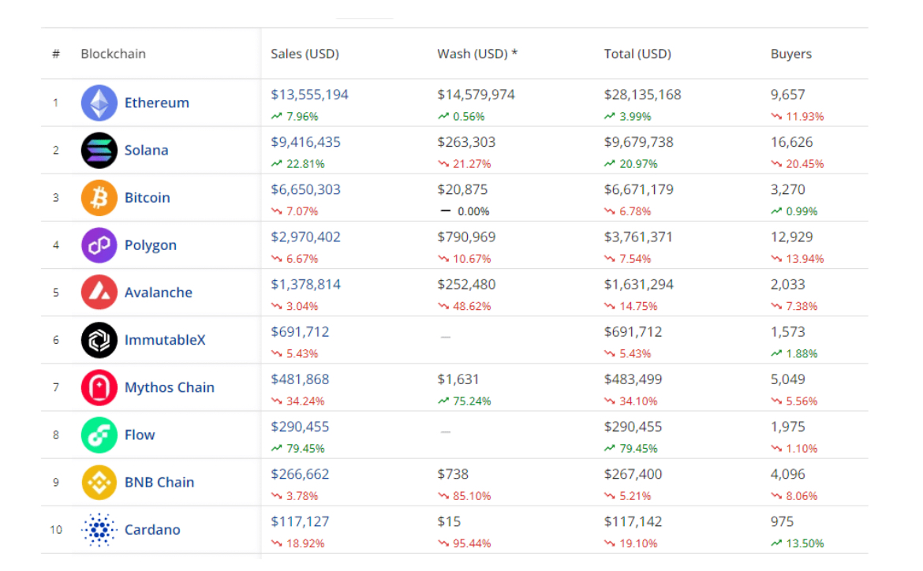The height and width of the screenshot is (571, 923).
Task: Select Polygon total value $3,761,371
Action: [638, 237]
